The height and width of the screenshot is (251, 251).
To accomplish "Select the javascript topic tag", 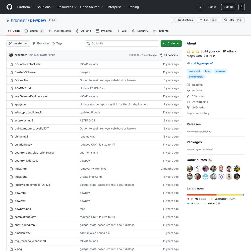I will 194,71.
